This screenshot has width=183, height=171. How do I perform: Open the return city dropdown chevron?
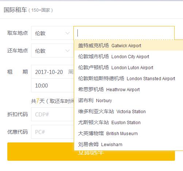pyautogui.click(x=67, y=51)
